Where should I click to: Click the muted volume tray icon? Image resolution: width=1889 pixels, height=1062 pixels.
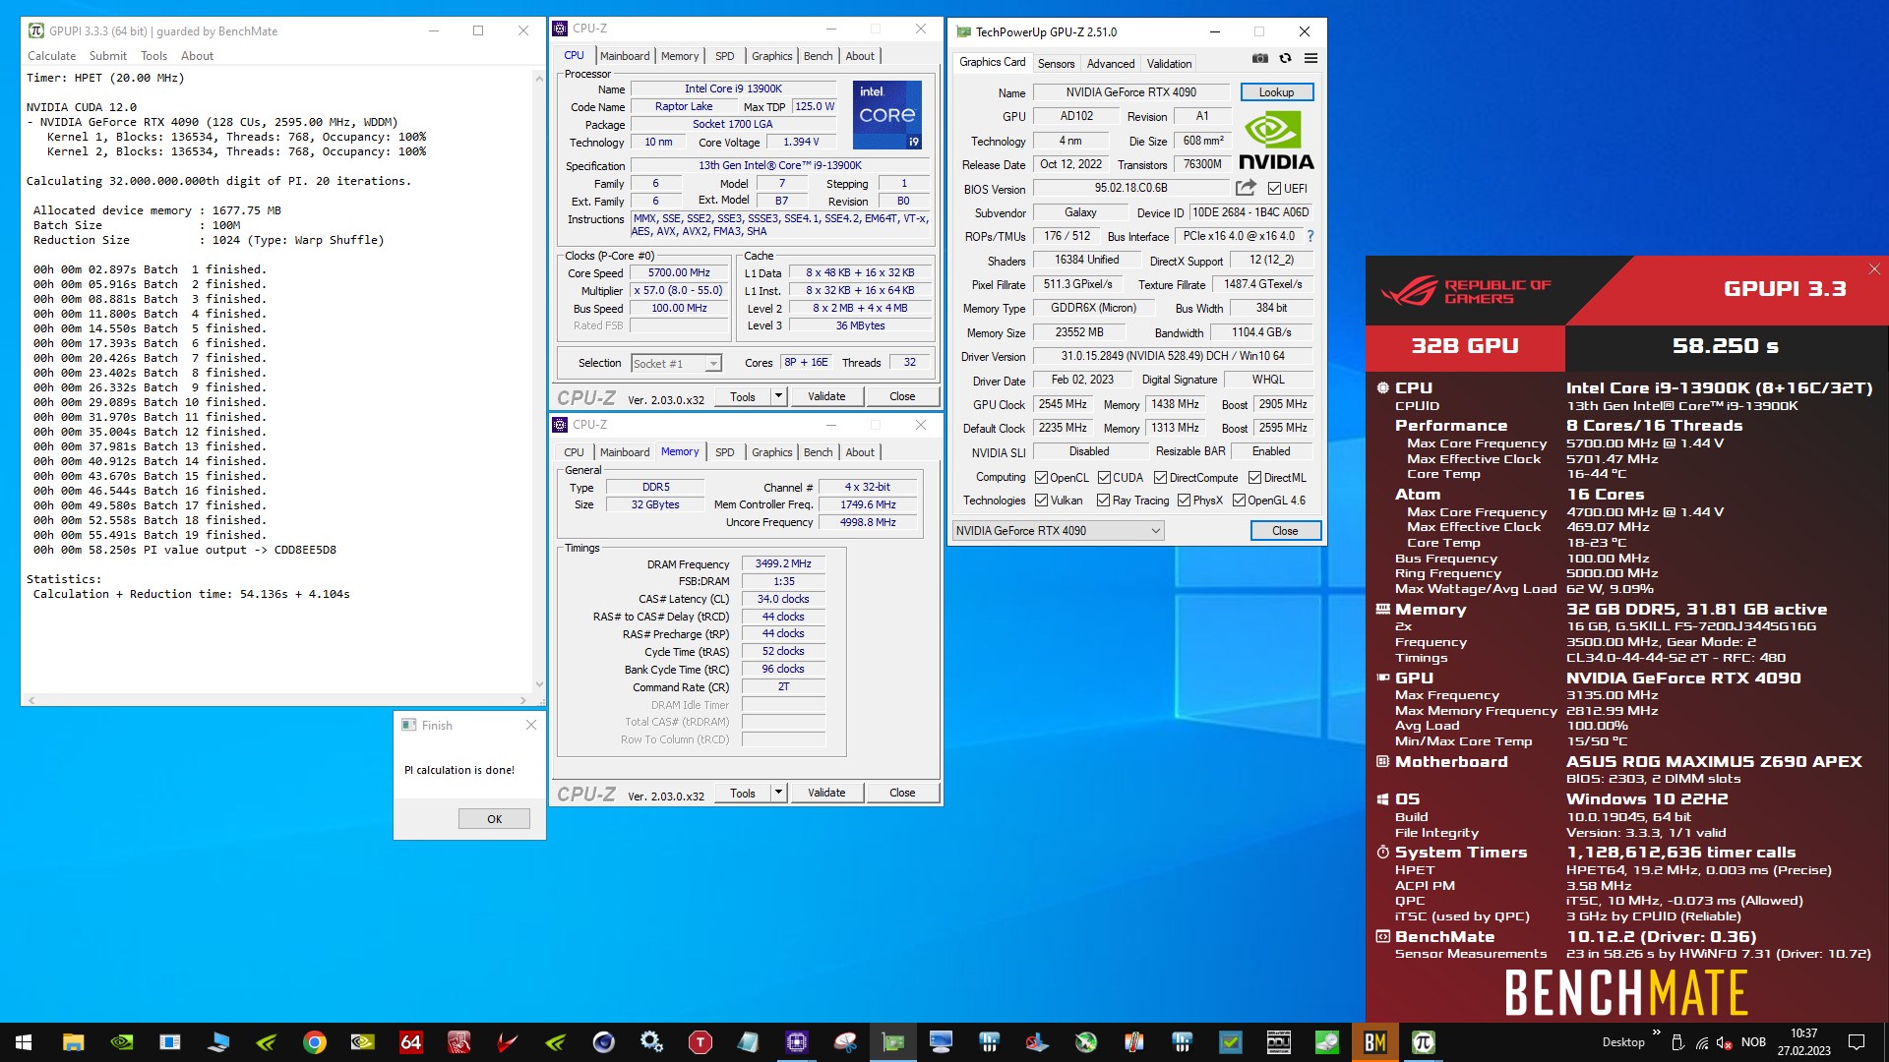click(x=1724, y=1042)
